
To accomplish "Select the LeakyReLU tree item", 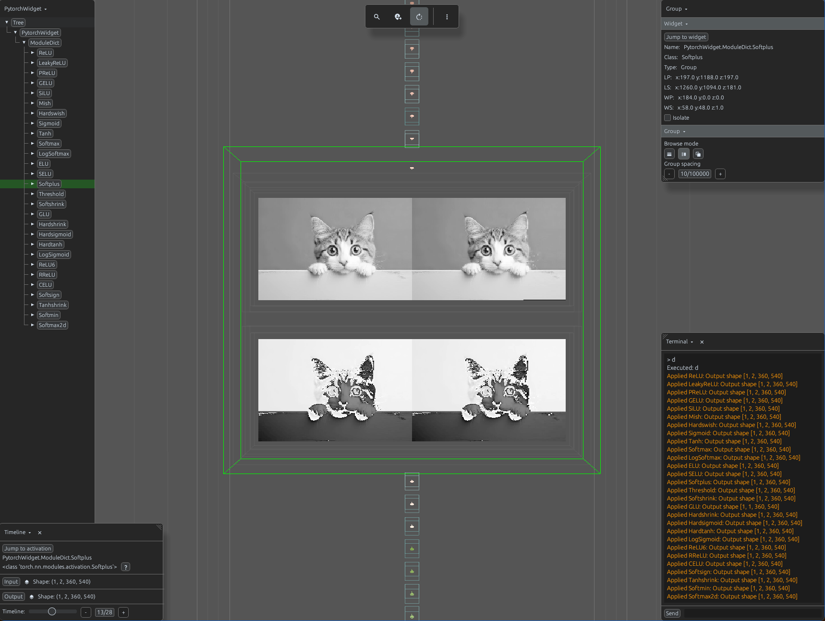I will click(52, 63).
